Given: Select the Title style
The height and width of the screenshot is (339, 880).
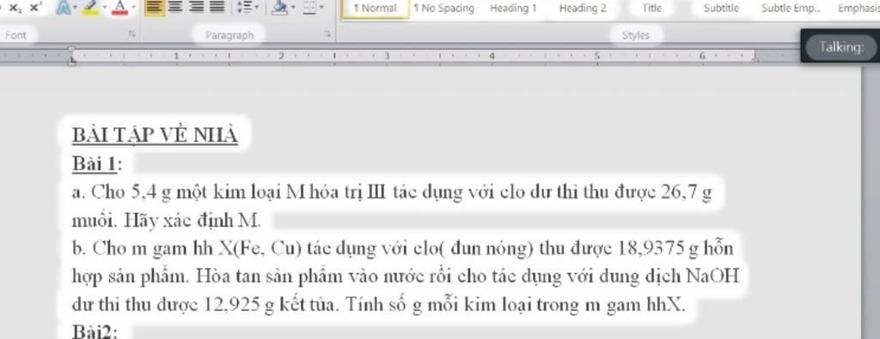Looking at the screenshot, I should tap(651, 9).
